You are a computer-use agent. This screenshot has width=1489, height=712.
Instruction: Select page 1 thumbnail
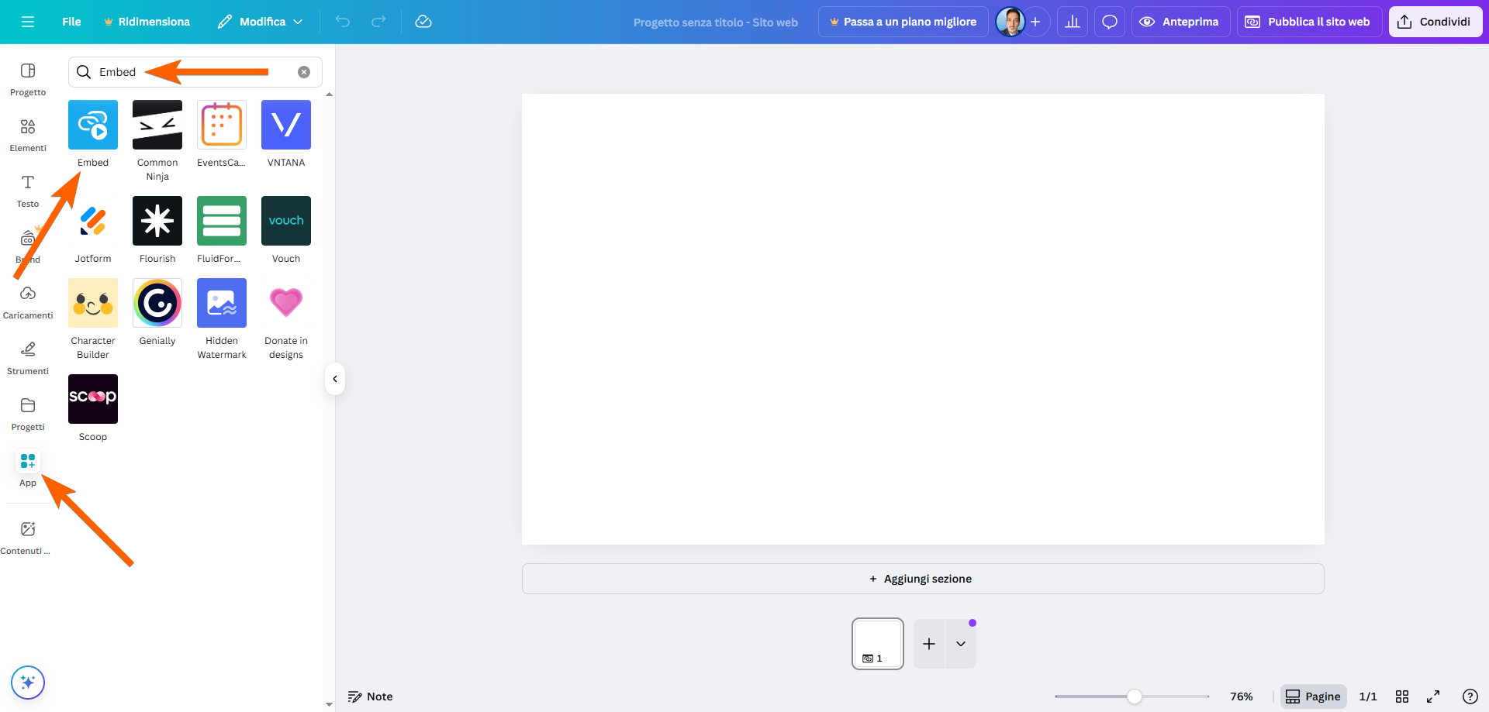878,644
